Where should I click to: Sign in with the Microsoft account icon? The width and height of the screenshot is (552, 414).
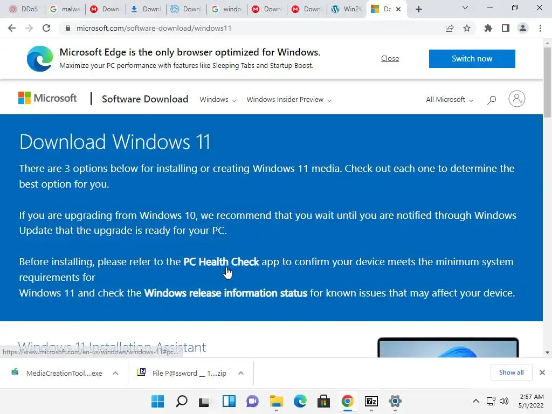tap(517, 99)
